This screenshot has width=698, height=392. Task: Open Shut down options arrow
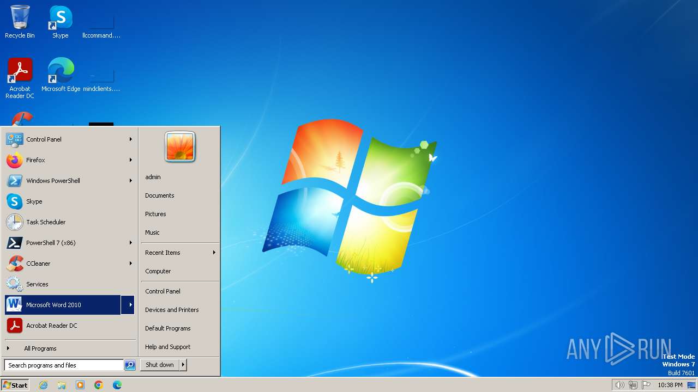183,365
